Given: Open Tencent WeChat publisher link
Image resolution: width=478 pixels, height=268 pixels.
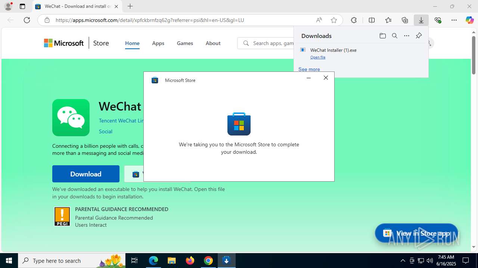Looking at the screenshot, I should point(121,121).
